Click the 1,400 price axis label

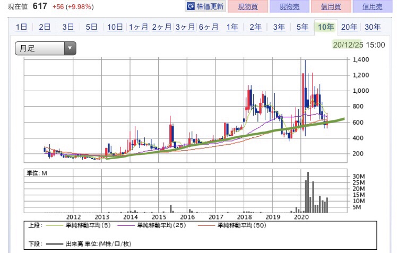coord(361,59)
